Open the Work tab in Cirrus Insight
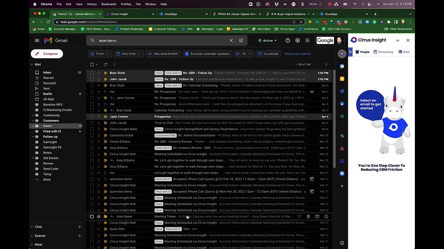444x249 pixels. (404, 52)
